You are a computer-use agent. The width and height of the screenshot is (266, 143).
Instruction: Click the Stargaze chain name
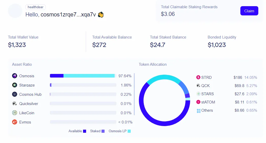[27, 85]
